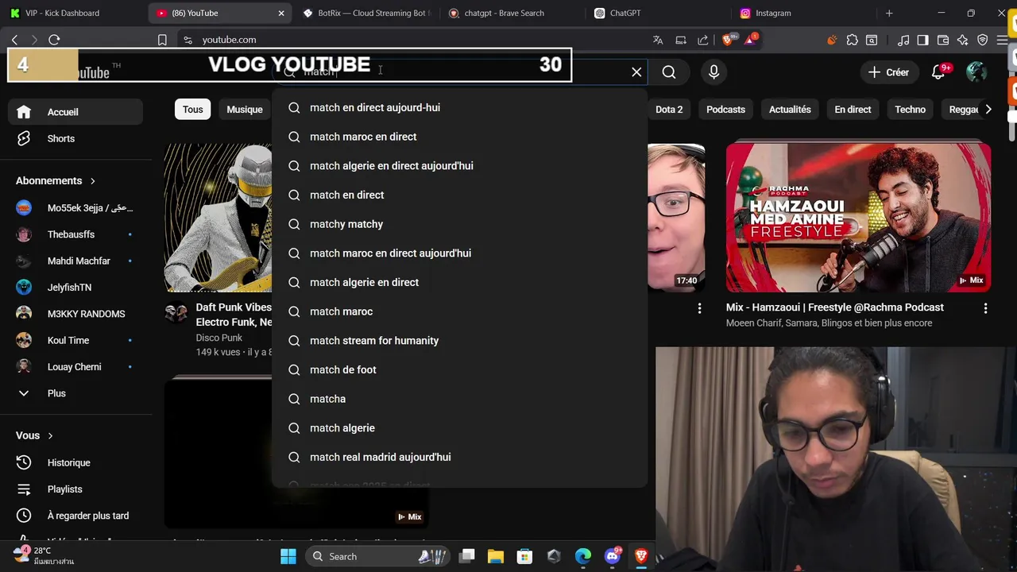This screenshot has height=572, width=1017.
Task: Open the Brave Rewards triangle icon
Action: point(750,40)
